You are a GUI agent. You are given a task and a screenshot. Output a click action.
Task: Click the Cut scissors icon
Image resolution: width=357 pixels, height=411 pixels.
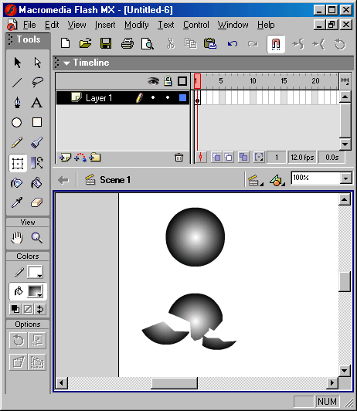click(171, 43)
